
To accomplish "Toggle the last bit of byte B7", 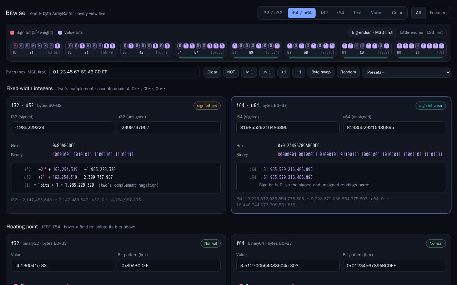I will pyautogui.click(x=57, y=46).
